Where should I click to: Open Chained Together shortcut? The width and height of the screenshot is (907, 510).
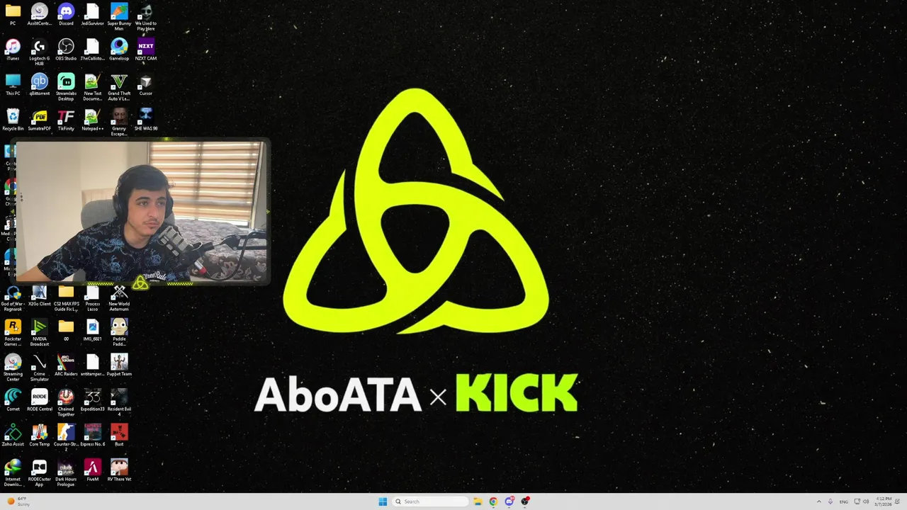point(66,402)
